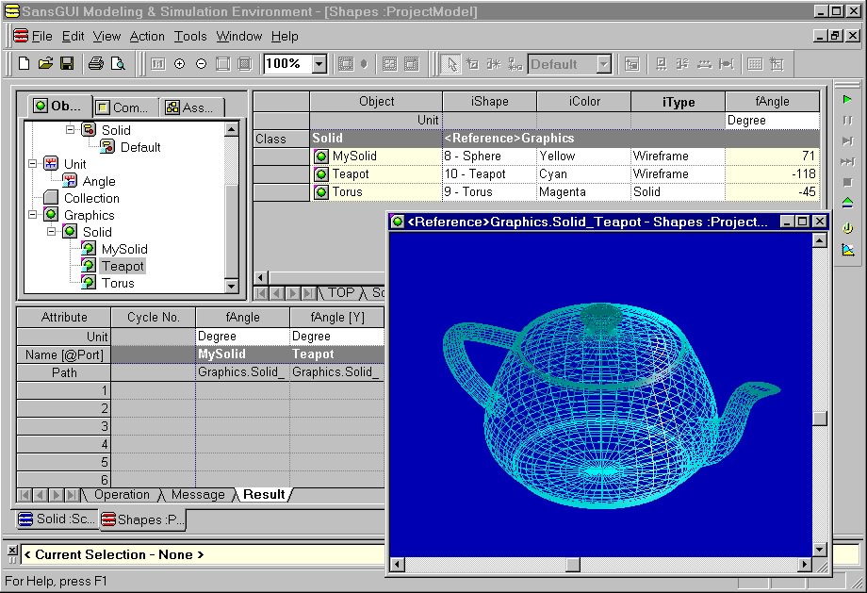Switch to the Message tab

tap(198, 495)
